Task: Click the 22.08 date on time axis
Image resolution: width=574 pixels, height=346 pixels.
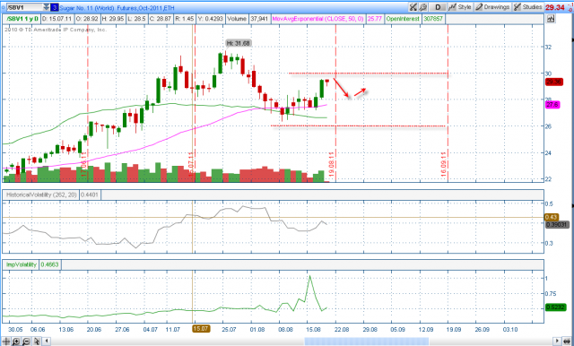Action: tap(341, 330)
